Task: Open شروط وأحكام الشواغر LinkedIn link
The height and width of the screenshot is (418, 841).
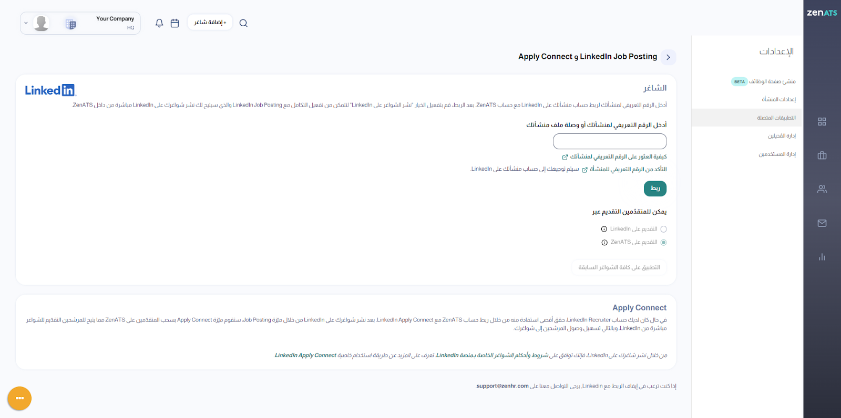Action: tap(492, 356)
